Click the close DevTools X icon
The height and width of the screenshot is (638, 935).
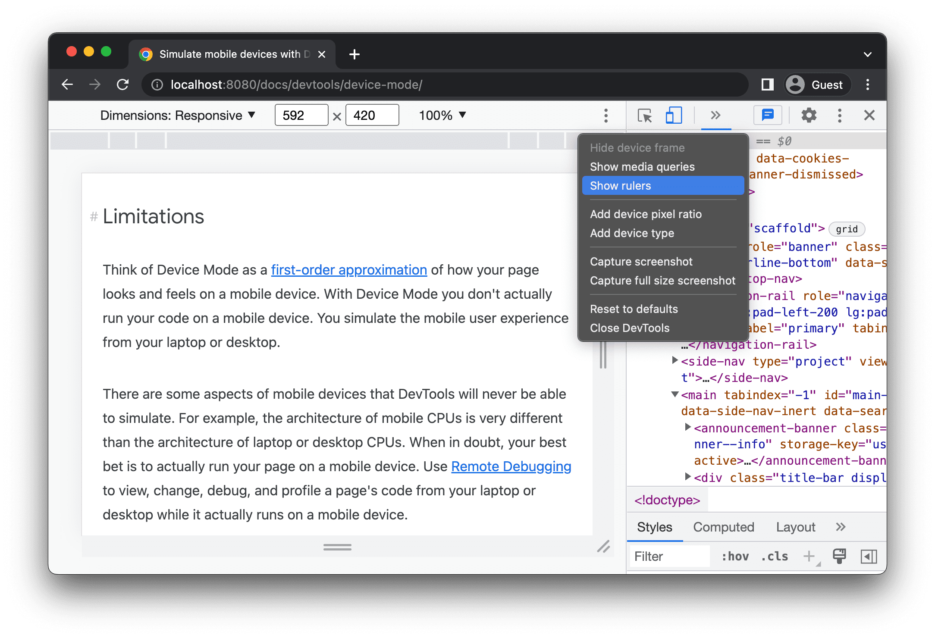coord(869,115)
